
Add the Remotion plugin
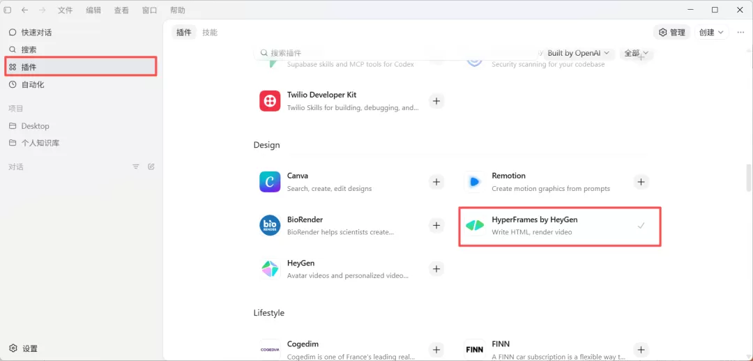(641, 182)
